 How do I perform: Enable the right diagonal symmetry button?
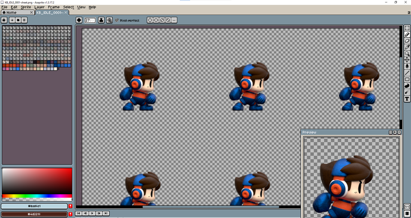coord(162,20)
